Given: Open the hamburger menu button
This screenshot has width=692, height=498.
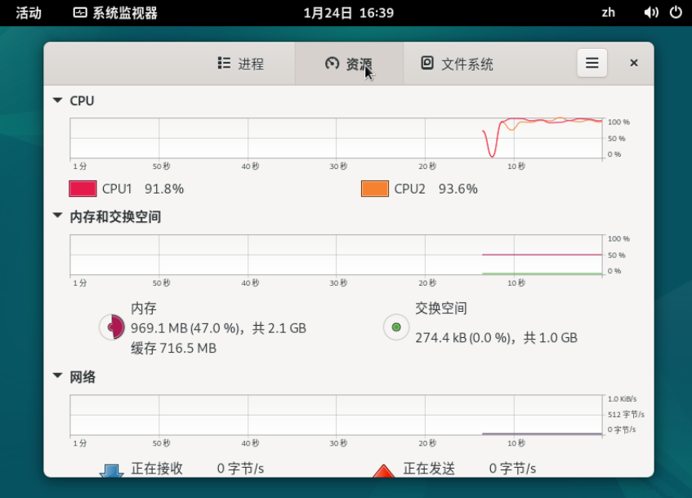Looking at the screenshot, I should 592,63.
